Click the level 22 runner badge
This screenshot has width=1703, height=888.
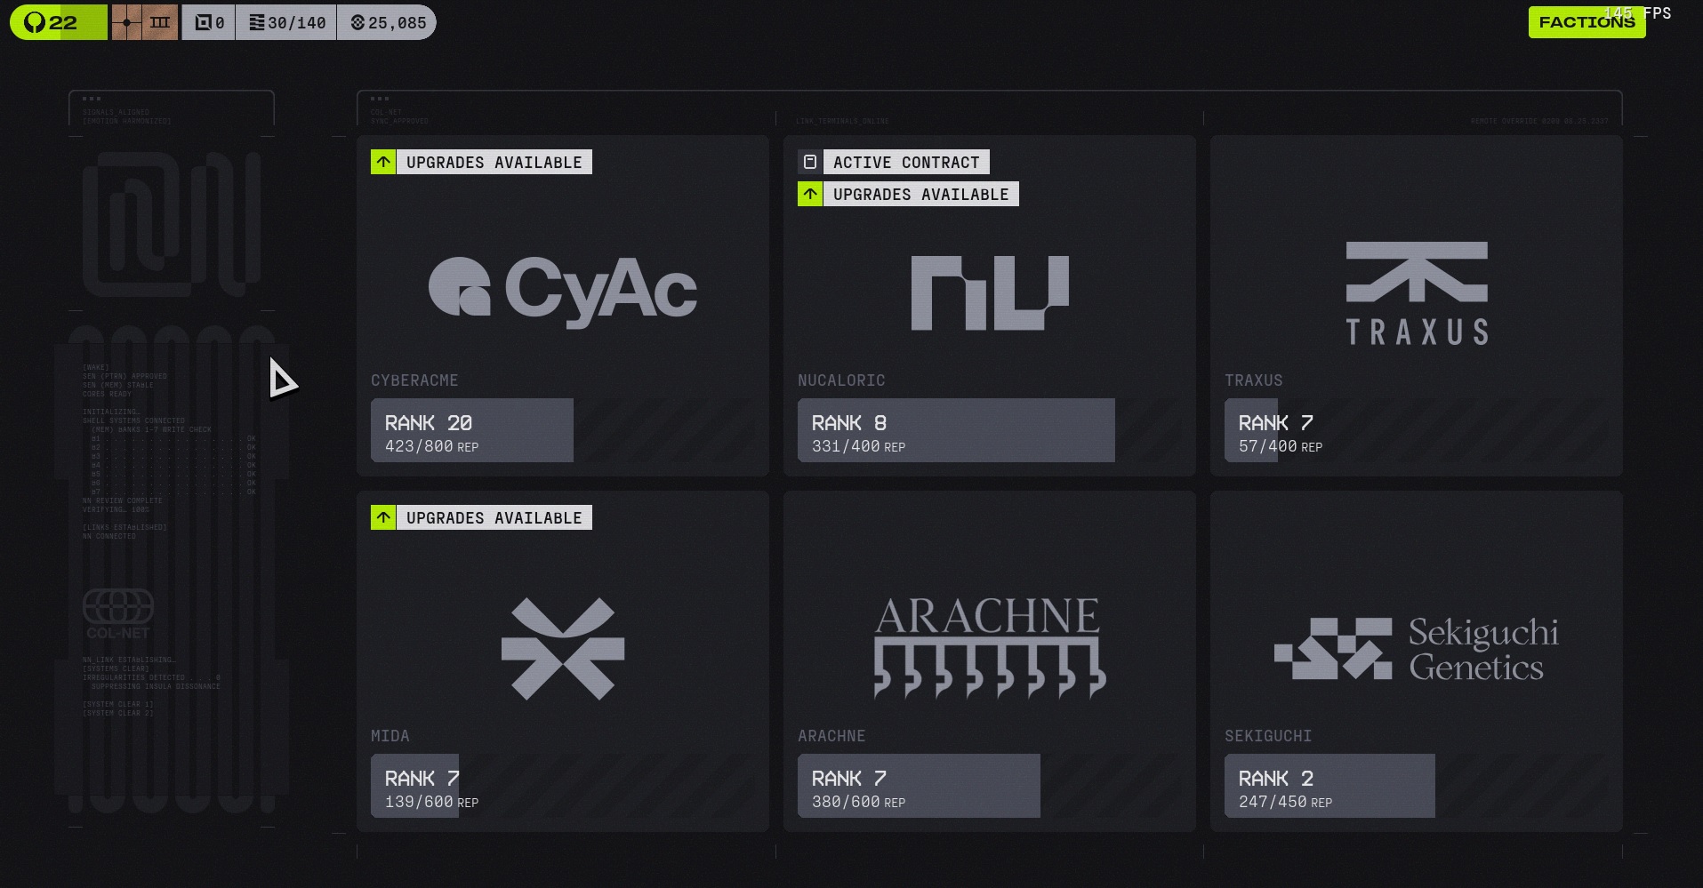pos(59,22)
